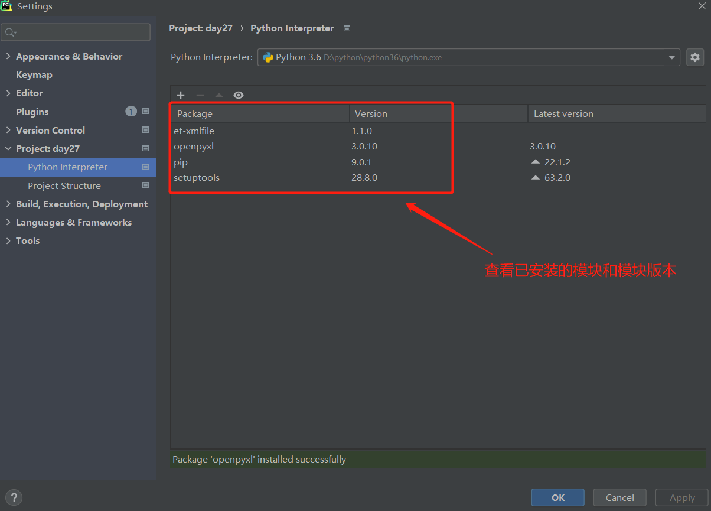Click project-level icon next to Version Control
The image size is (711, 511).
(146, 130)
